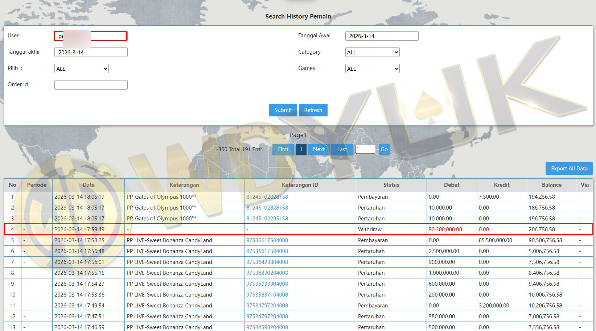This screenshot has height=331, width=596.
Task: Click the Refresh button
Action: tap(313, 110)
